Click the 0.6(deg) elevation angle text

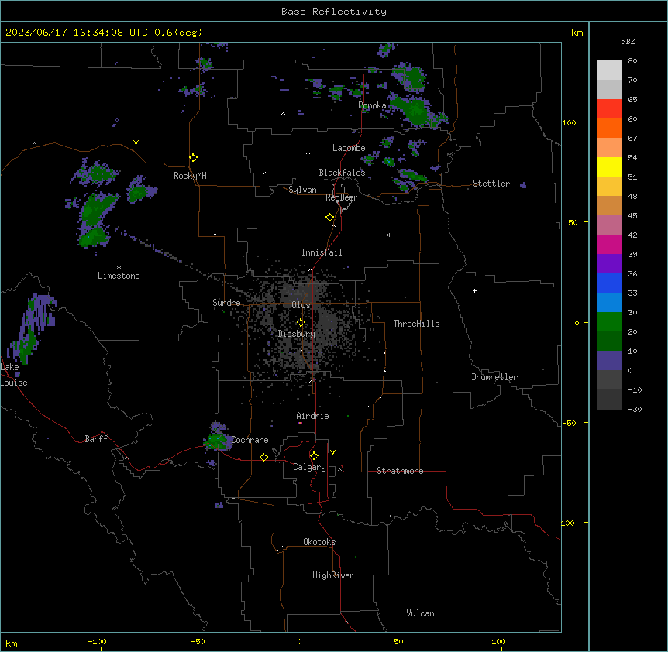178,33
